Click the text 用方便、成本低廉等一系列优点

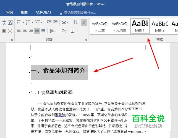(x=55, y=131)
